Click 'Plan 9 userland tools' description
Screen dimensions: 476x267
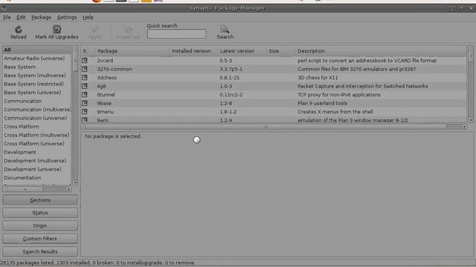[x=322, y=103]
